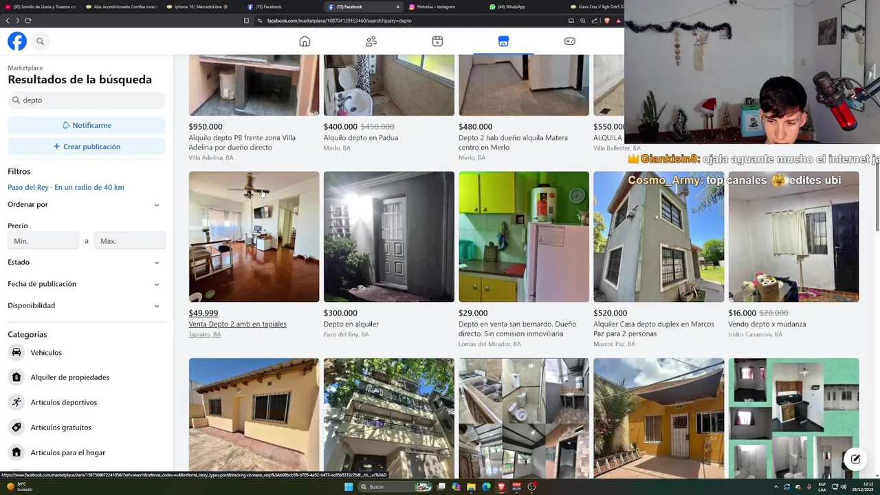
Task: Go to the Home feed icon
Action: click(x=305, y=41)
